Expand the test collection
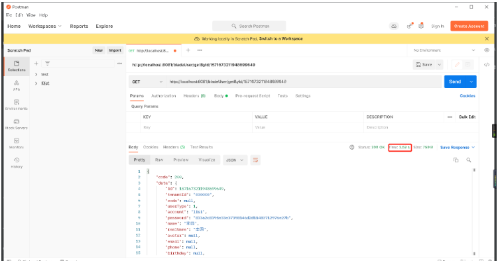Viewport: 498px width, 261px height. 36,74
